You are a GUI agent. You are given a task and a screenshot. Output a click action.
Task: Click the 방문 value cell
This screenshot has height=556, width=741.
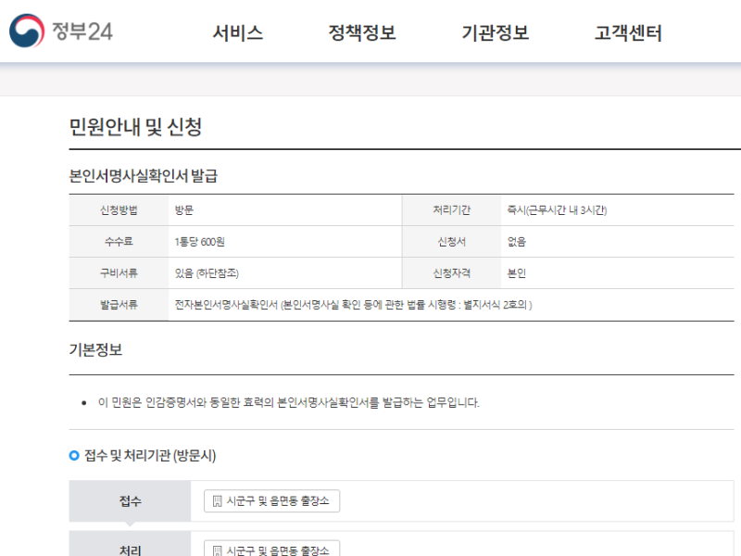click(285, 210)
